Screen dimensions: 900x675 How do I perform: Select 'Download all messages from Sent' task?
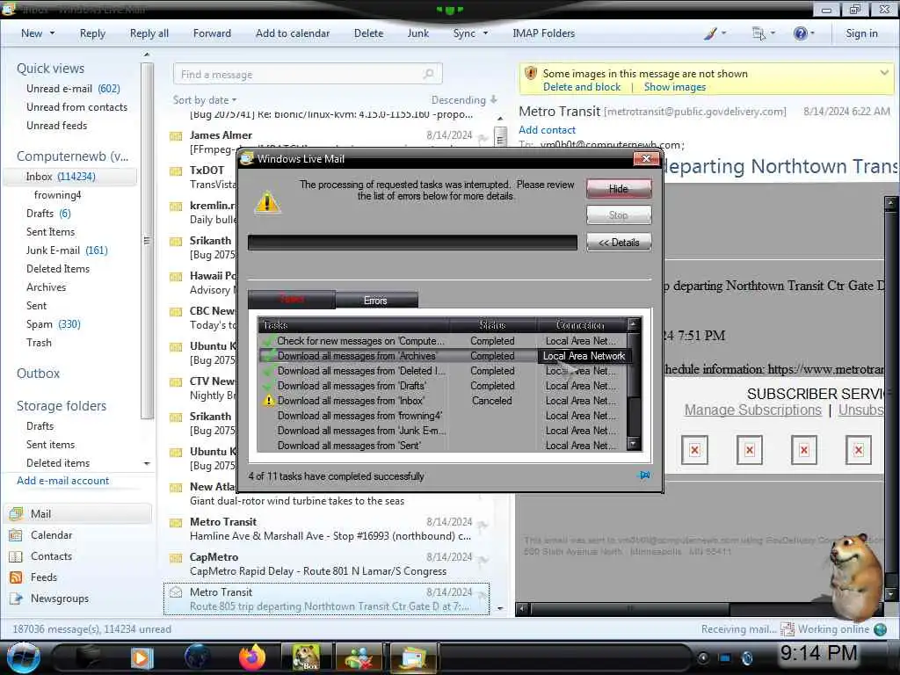[348, 446]
